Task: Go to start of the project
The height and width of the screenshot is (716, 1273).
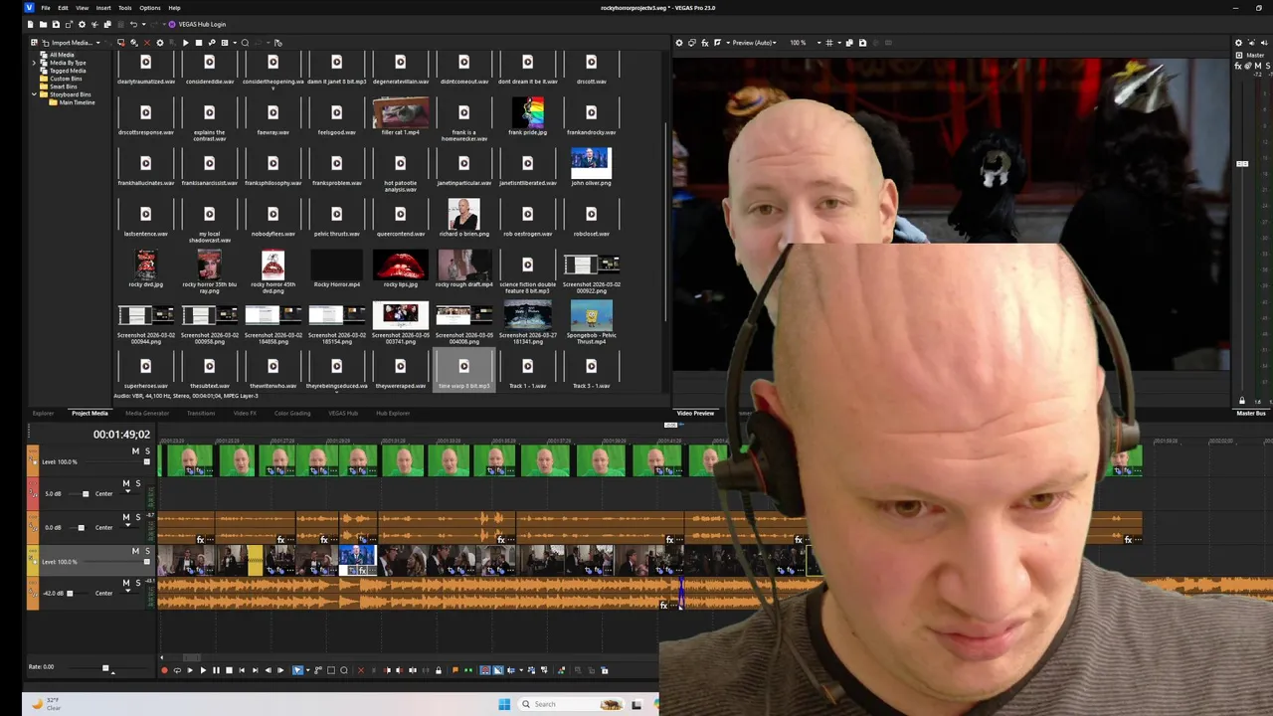Action: coord(242,670)
